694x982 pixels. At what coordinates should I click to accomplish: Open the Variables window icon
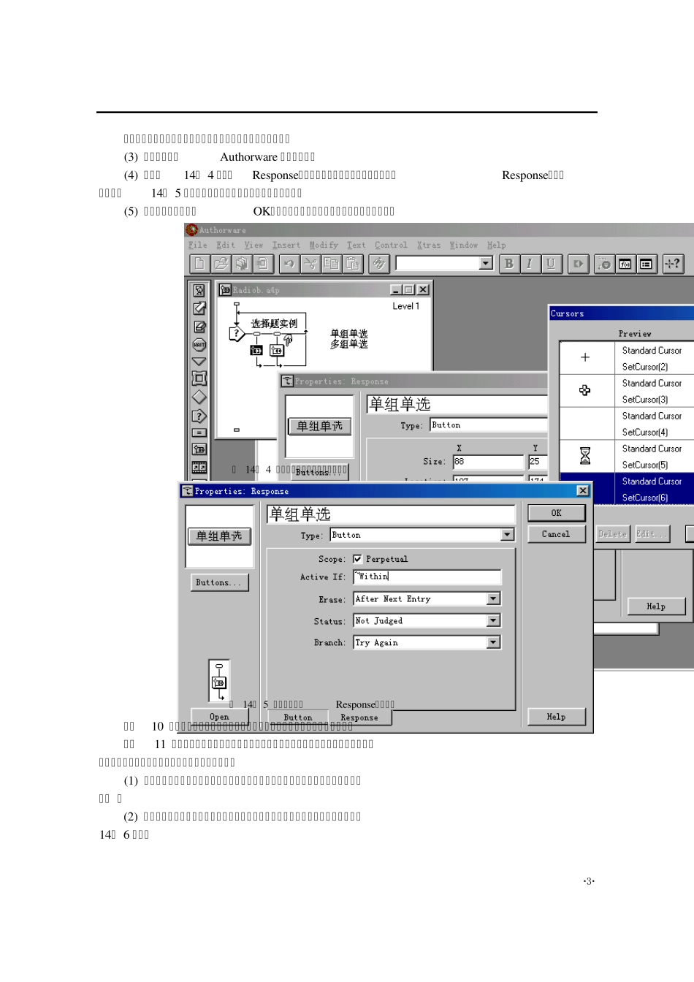click(647, 264)
